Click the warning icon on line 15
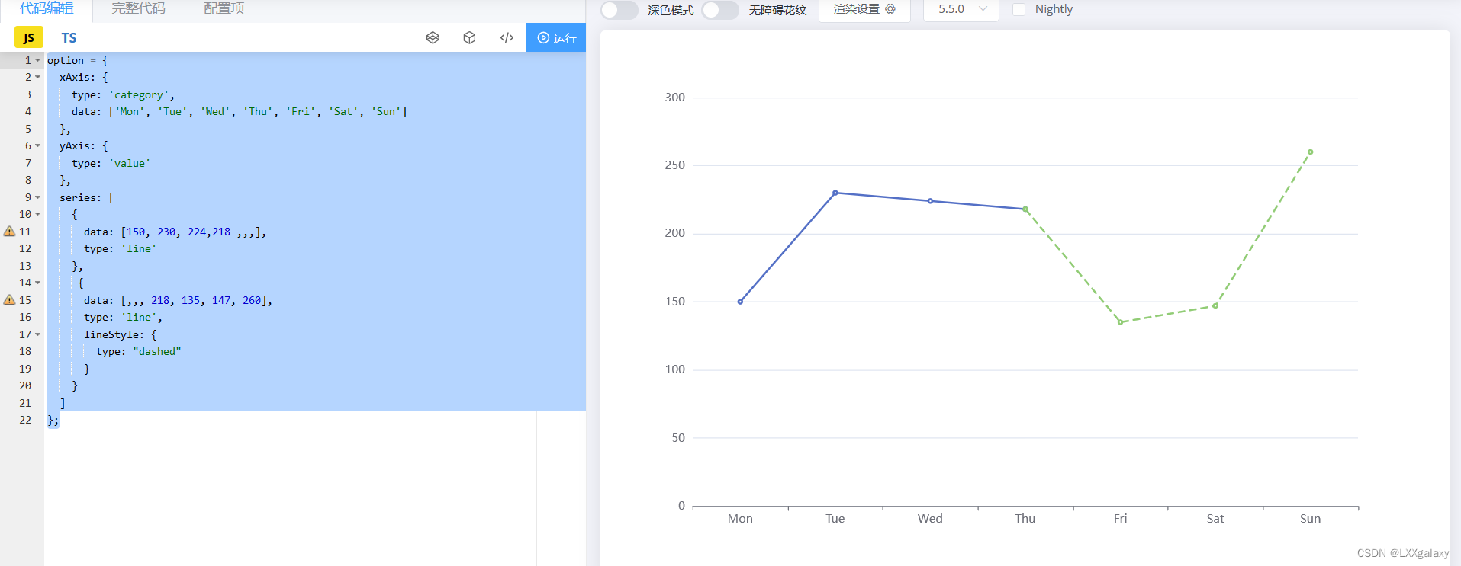The height and width of the screenshot is (566, 1461). point(9,300)
